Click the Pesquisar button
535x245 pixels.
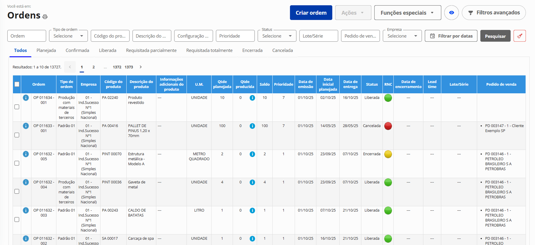point(495,36)
